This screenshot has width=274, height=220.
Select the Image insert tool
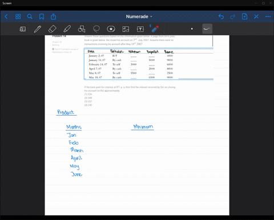(126, 29)
